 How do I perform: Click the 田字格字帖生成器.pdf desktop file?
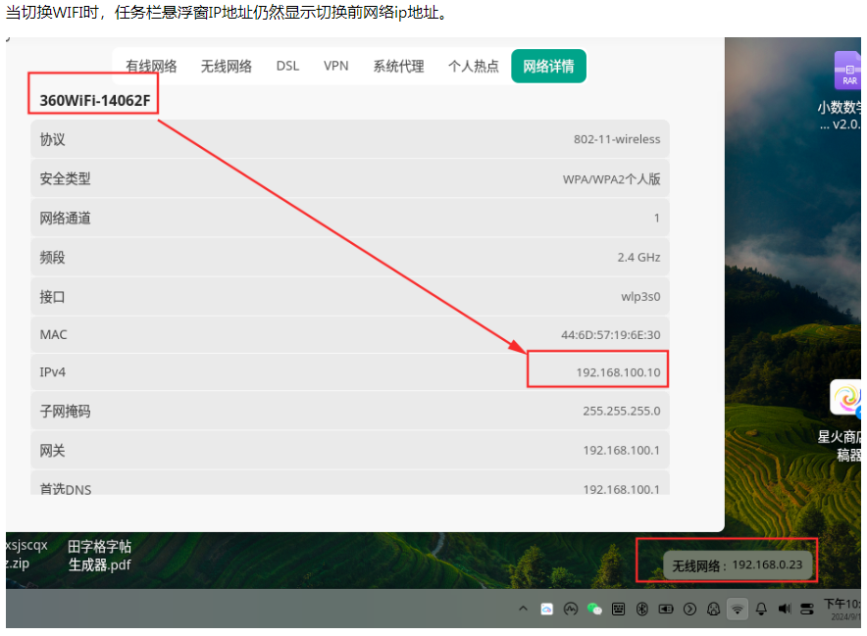[x=99, y=556]
